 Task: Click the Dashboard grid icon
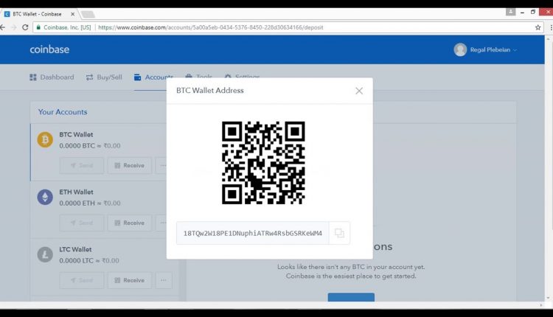click(33, 77)
